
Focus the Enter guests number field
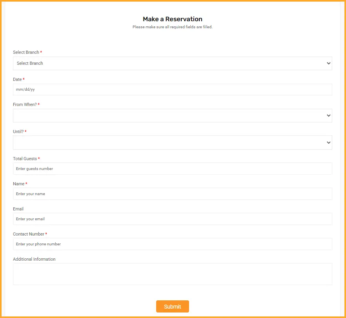pyautogui.click(x=172, y=169)
